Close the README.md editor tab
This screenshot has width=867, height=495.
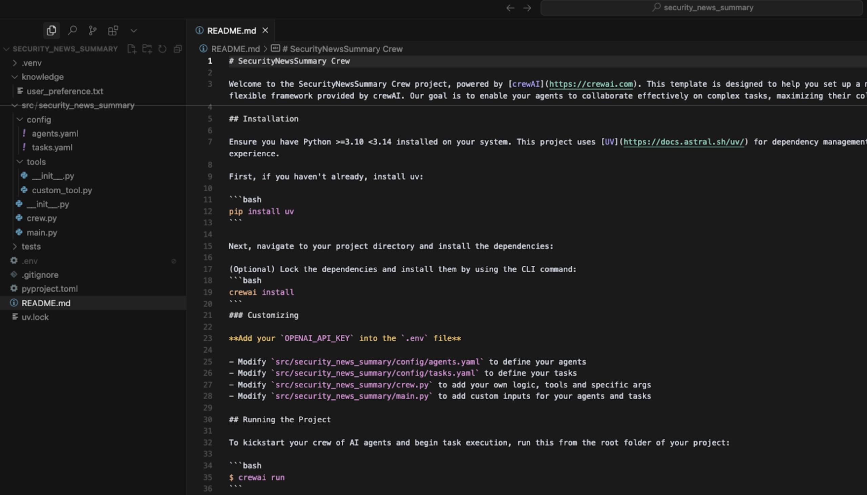pyautogui.click(x=265, y=30)
